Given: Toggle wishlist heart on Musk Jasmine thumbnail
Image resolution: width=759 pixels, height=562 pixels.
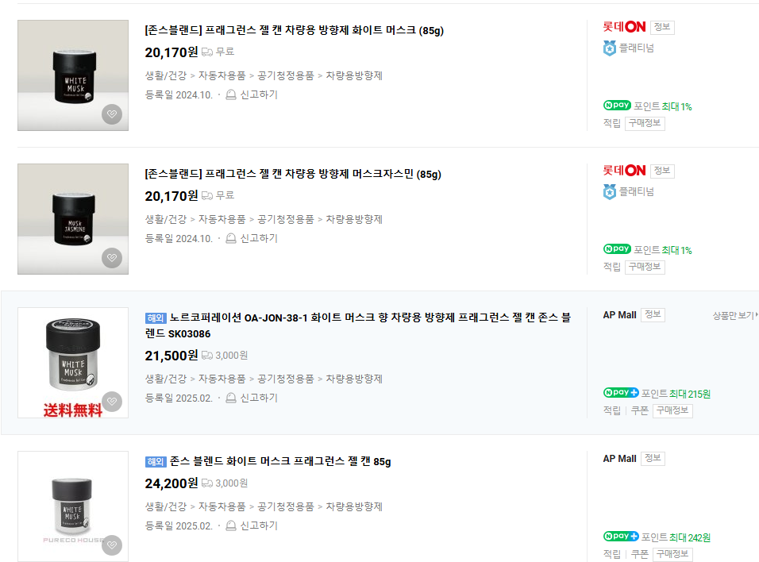Looking at the screenshot, I should pyautogui.click(x=112, y=258).
